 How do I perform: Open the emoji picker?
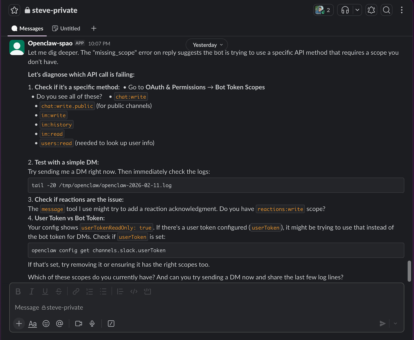click(46, 323)
